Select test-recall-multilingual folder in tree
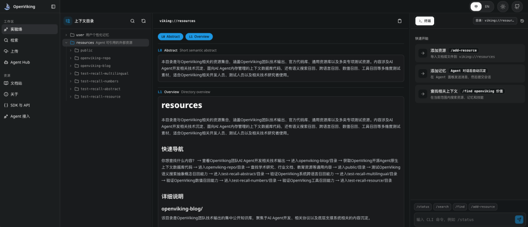This screenshot has width=528, height=227. (x=108, y=74)
